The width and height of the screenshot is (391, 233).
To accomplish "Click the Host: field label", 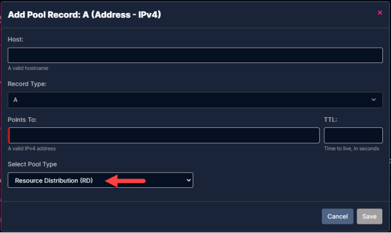I will point(15,40).
